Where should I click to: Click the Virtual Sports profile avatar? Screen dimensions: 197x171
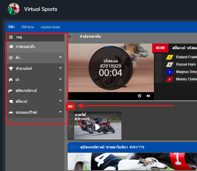coord(13,9)
